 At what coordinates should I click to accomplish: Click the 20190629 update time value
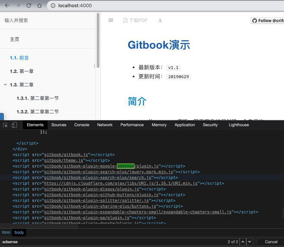pyautogui.click(x=179, y=77)
